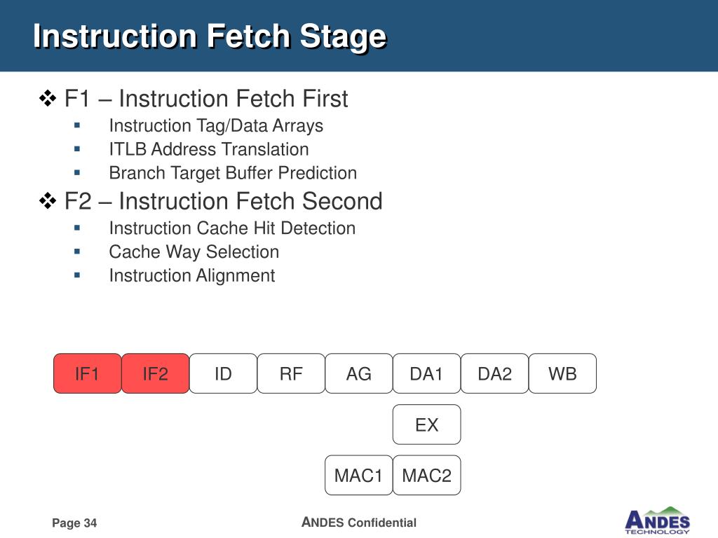Click the MAC2 stage box
Image resolution: width=718 pixels, height=538 pixels.
pos(426,476)
